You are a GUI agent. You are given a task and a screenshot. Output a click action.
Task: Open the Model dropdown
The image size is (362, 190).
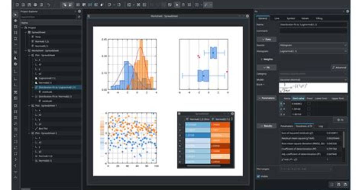tap(313, 80)
